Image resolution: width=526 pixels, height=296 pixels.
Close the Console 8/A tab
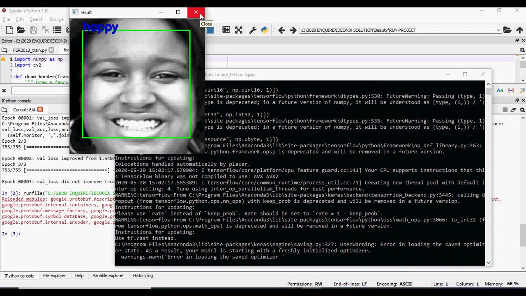[x=40, y=109]
